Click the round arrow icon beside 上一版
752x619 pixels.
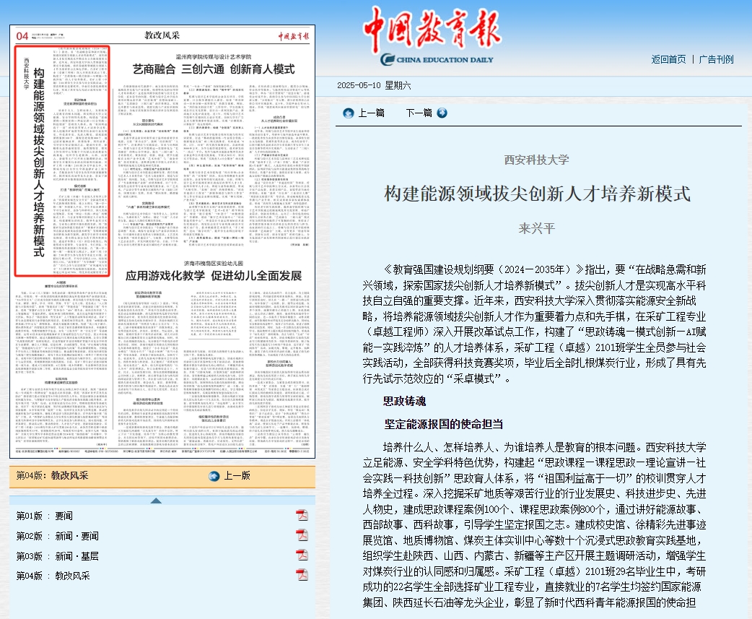click(x=214, y=476)
